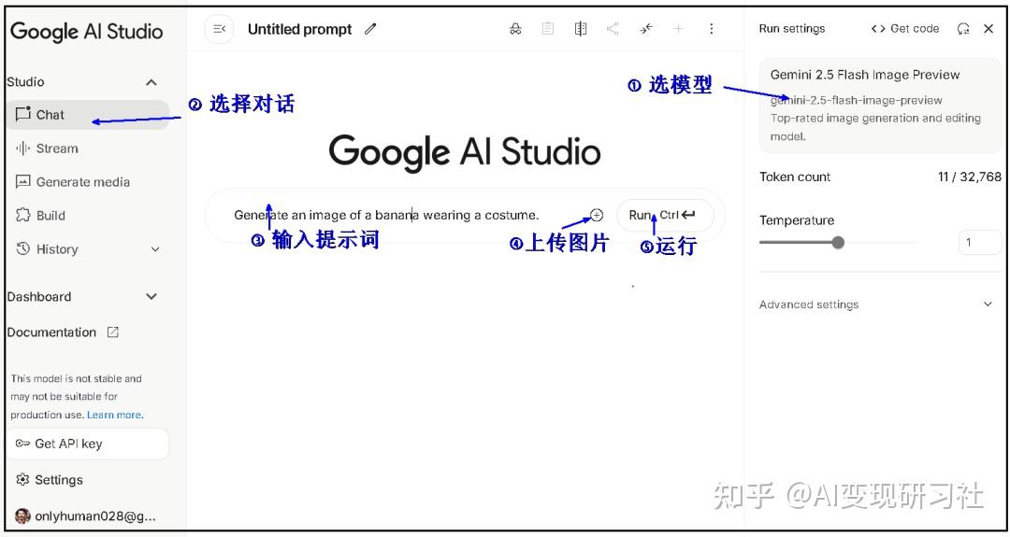Click Get API key button
Image resolution: width=1010 pixels, height=537 pixels.
tap(88, 444)
